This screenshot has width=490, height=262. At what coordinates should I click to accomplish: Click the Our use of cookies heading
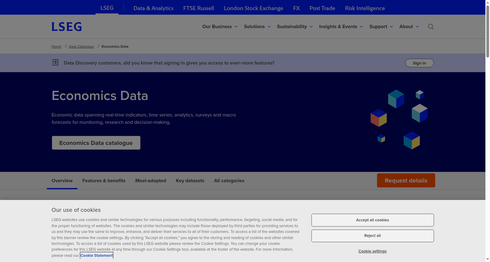click(x=76, y=210)
